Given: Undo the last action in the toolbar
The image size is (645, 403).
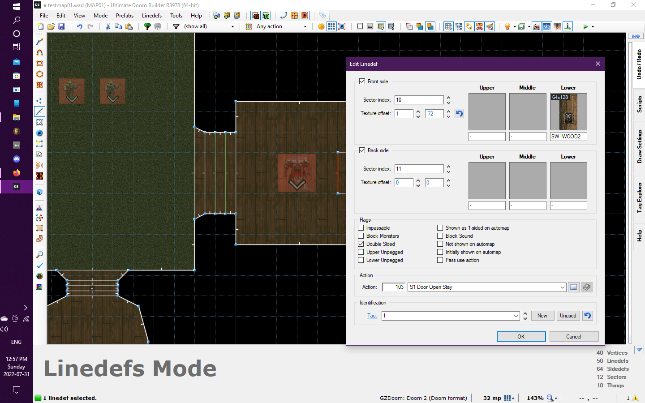Looking at the screenshot, I should tap(79, 27).
